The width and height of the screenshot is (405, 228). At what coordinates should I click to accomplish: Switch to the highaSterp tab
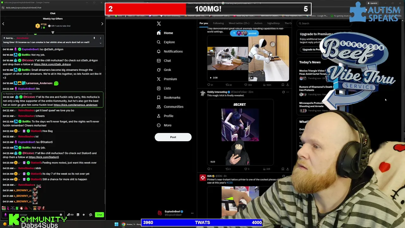click(273, 23)
